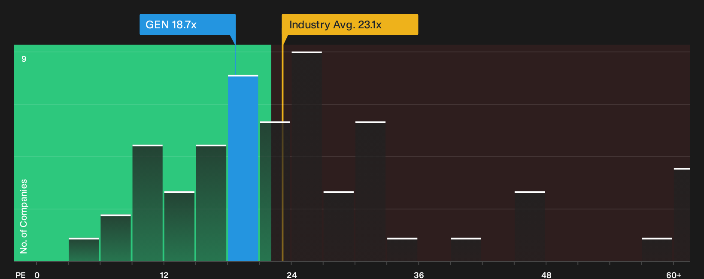
Task: Click the 0 axis label
Action: tap(37, 275)
